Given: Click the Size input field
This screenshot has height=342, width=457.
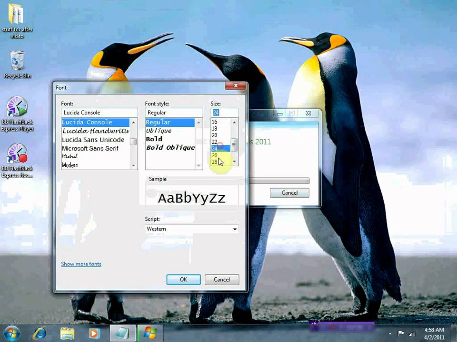Looking at the screenshot, I should point(224,113).
